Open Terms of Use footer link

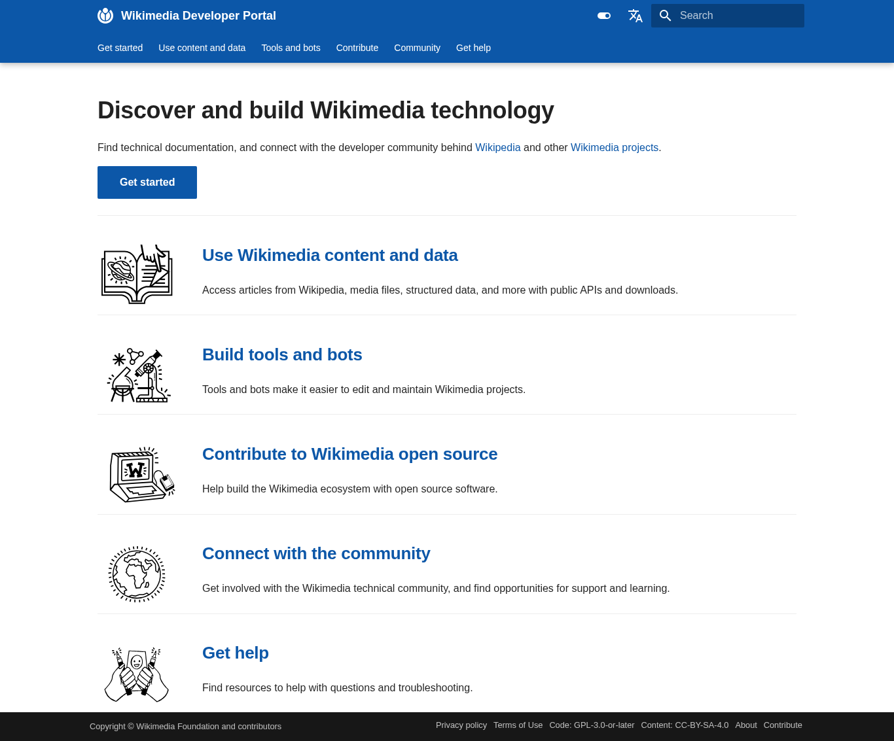[518, 725]
